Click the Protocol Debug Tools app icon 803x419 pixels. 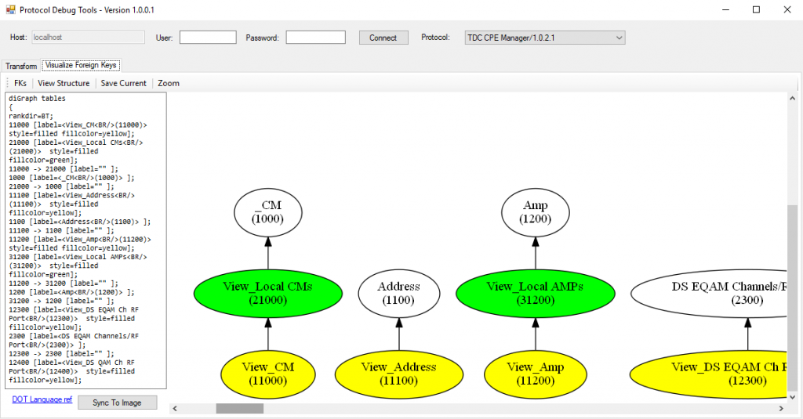click(x=11, y=9)
